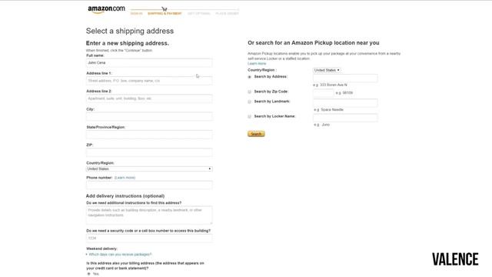Open Learn more link beside Phone number

[125, 178]
